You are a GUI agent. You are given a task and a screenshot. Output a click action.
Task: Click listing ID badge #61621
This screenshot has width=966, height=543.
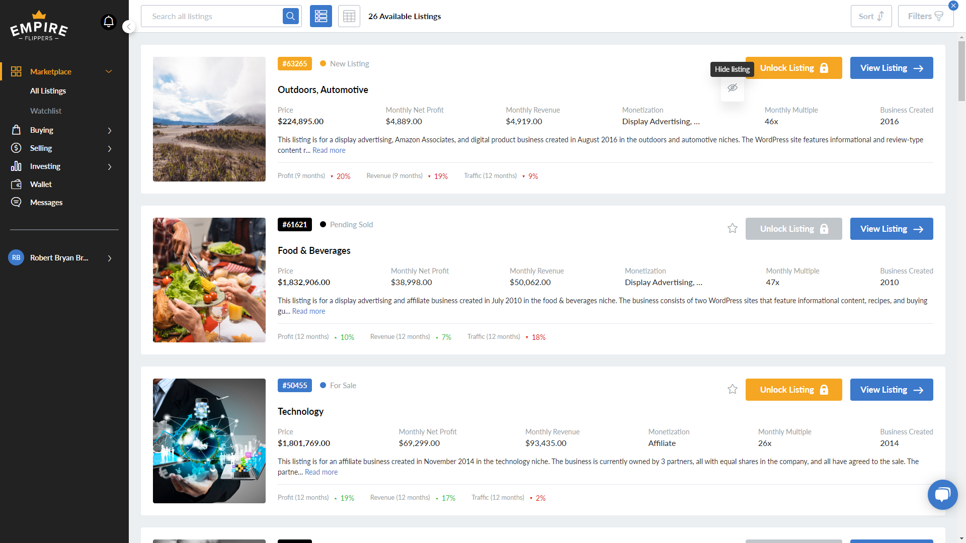[295, 224]
